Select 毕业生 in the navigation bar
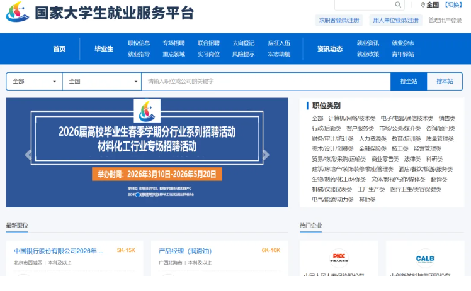 pyautogui.click(x=103, y=48)
